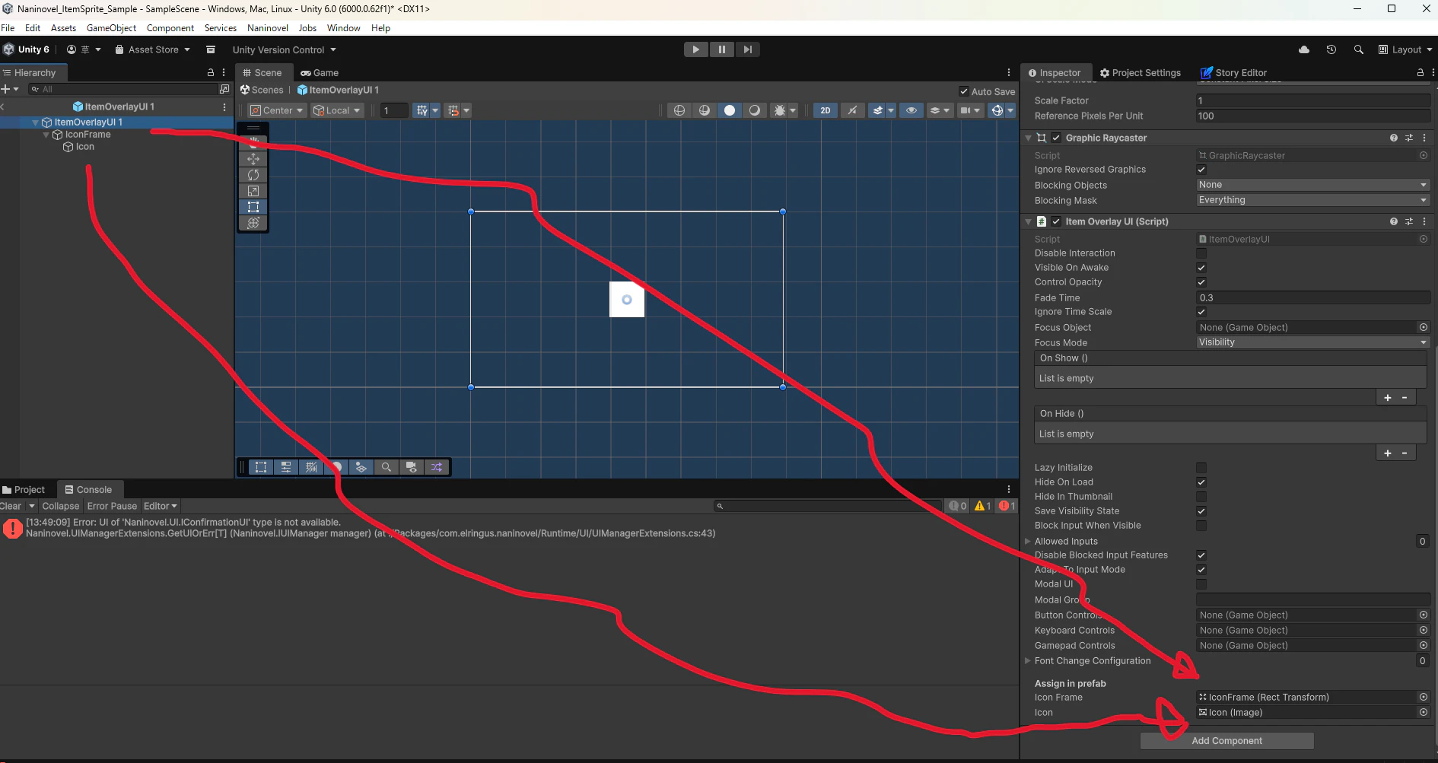Click the Pause button
1438x763 pixels.
point(721,49)
